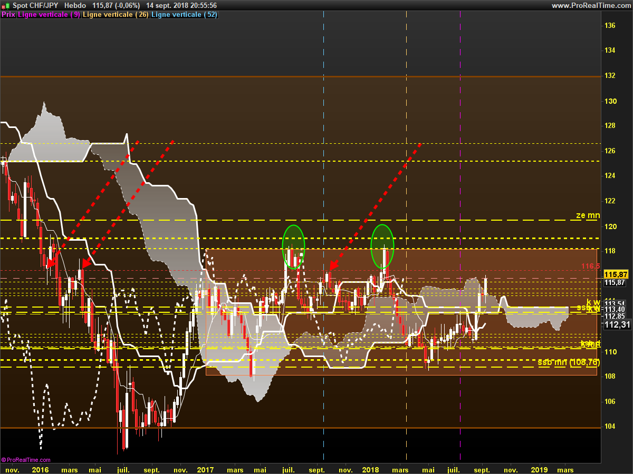
Task: Click the 2017 label on time axis
Action: tap(206, 469)
